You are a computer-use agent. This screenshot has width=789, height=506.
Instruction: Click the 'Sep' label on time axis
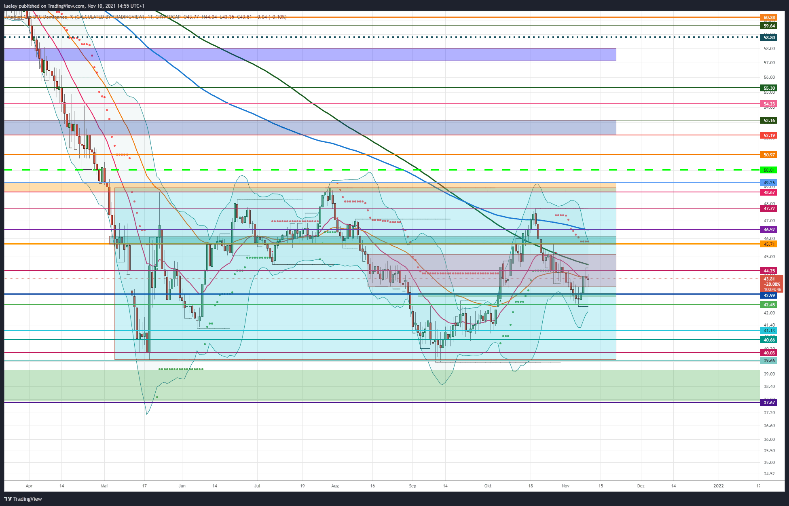point(412,486)
